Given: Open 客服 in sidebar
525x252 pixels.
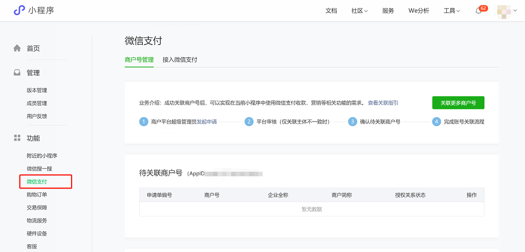Looking at the screenshot, I should [32, 246].
